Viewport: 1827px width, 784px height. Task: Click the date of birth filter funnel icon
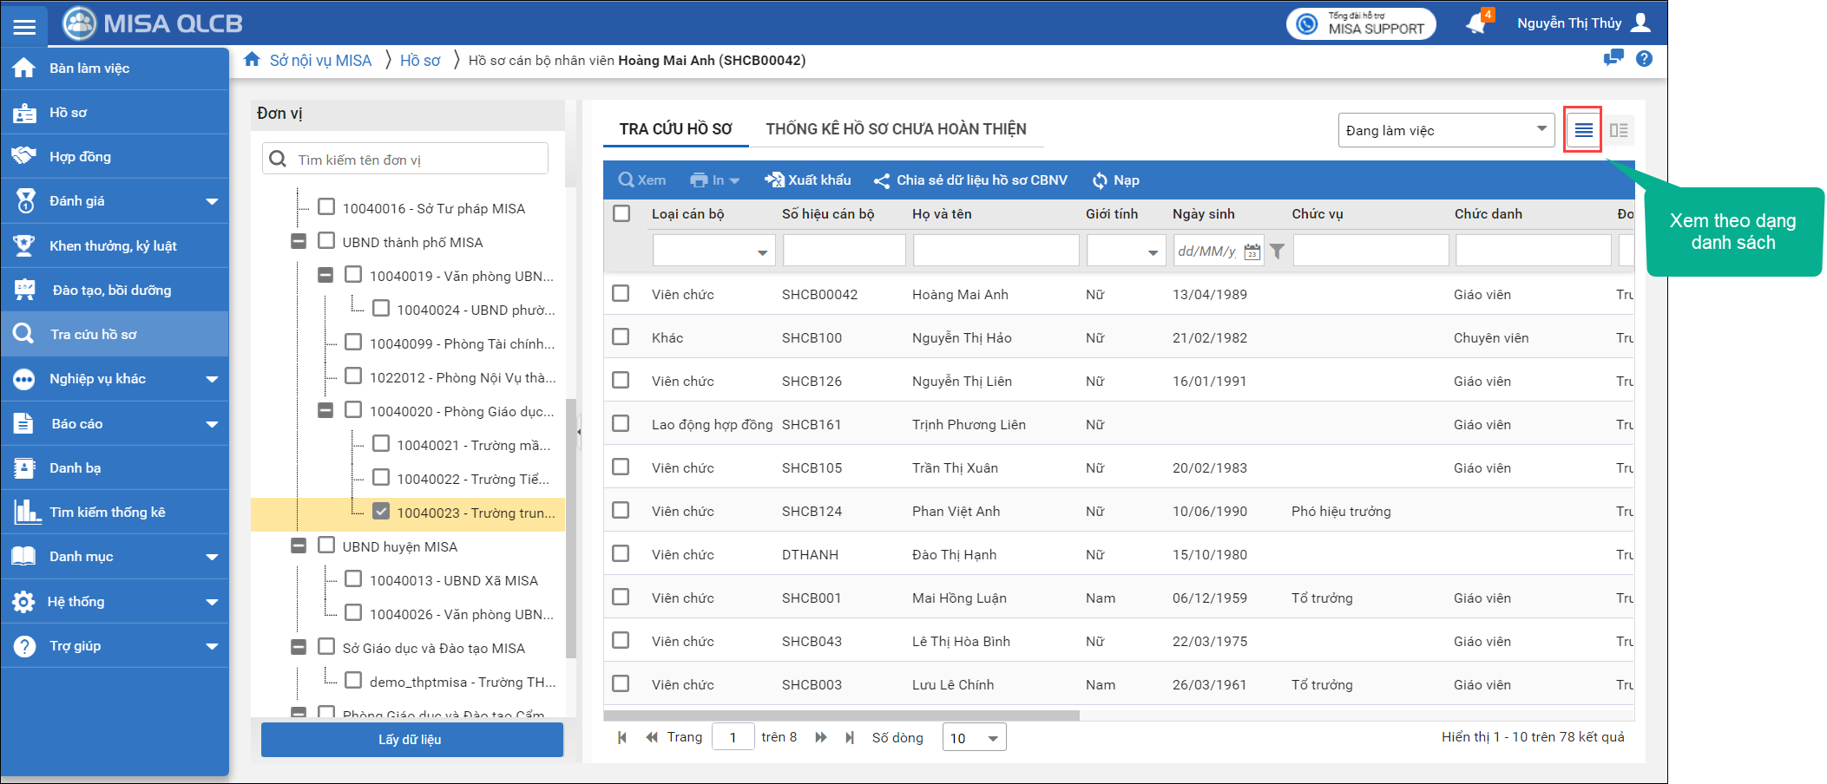(x=1277, y=252)
